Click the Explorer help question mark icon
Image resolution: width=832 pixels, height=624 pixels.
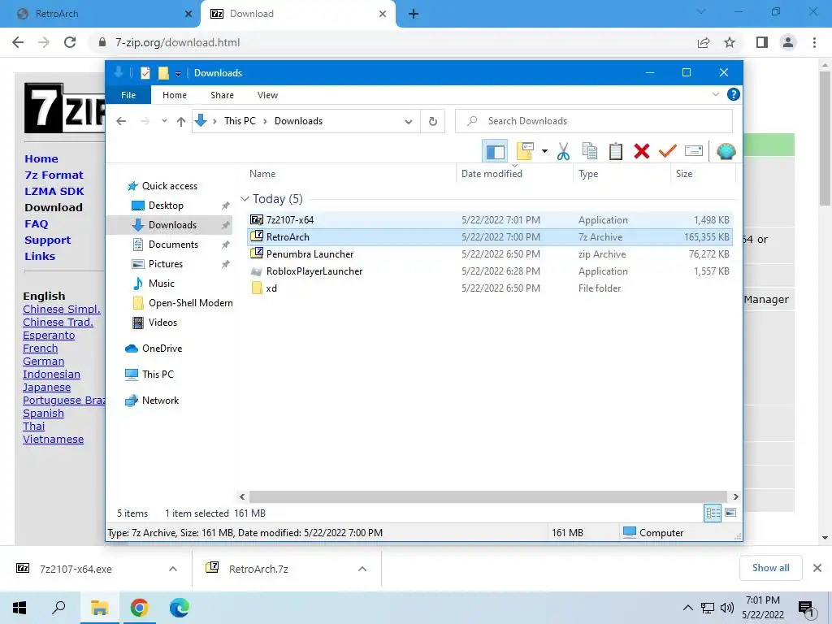click(x=734, y=94)
